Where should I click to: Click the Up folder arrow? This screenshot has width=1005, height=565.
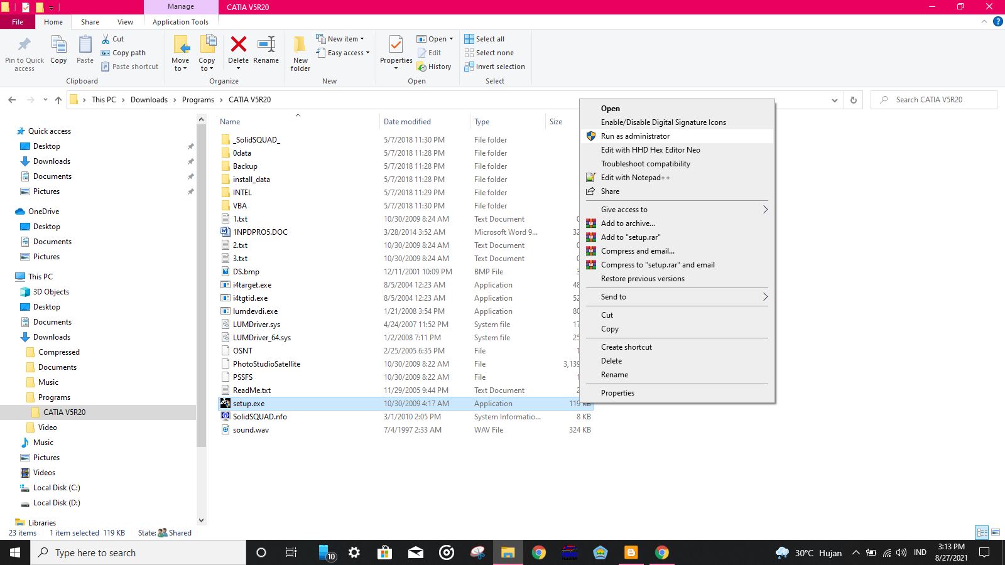click(x=58, y=100)
